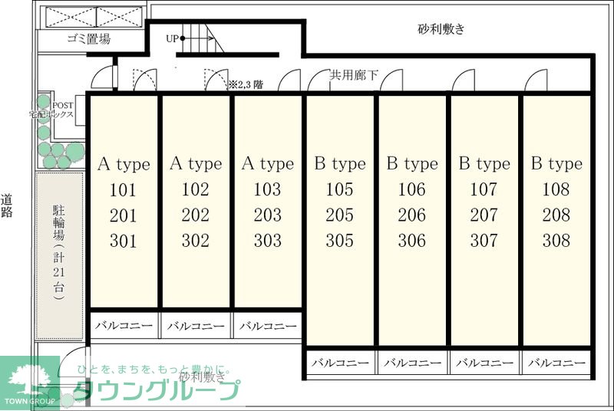
Task: Click room number 106
Action: coord(411,189)
